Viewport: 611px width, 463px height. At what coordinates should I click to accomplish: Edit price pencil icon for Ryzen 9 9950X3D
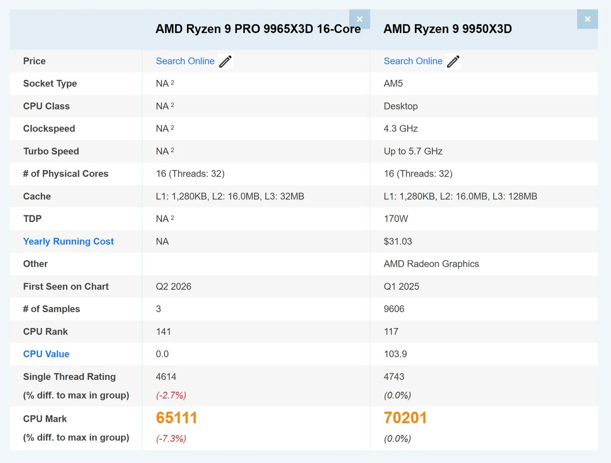(x=453, y=62)
